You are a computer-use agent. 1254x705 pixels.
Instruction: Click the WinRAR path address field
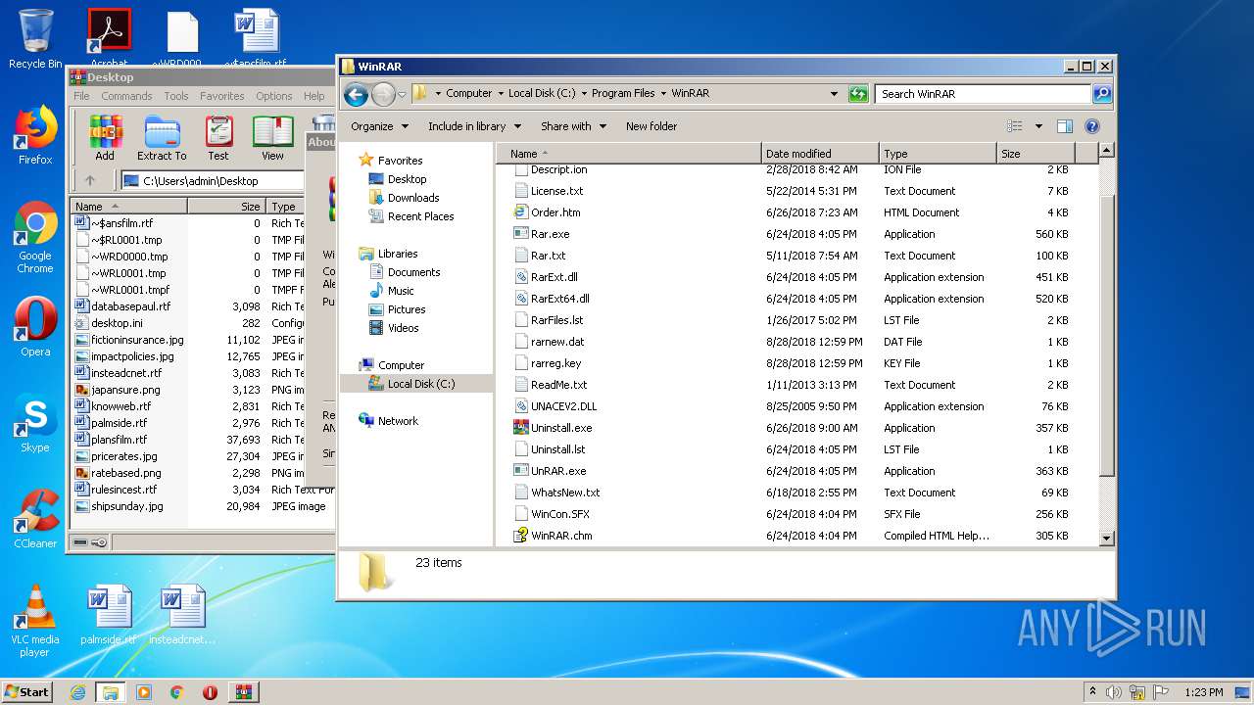[x=212, y=181]
